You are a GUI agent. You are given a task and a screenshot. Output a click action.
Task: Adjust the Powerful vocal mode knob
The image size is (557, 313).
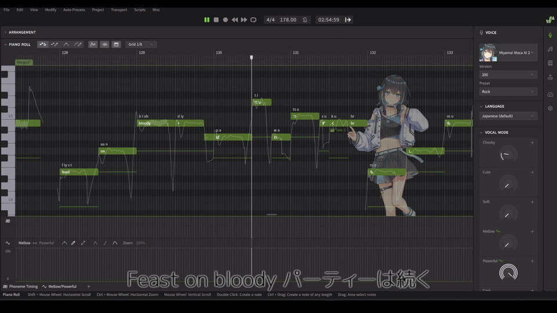508,273
